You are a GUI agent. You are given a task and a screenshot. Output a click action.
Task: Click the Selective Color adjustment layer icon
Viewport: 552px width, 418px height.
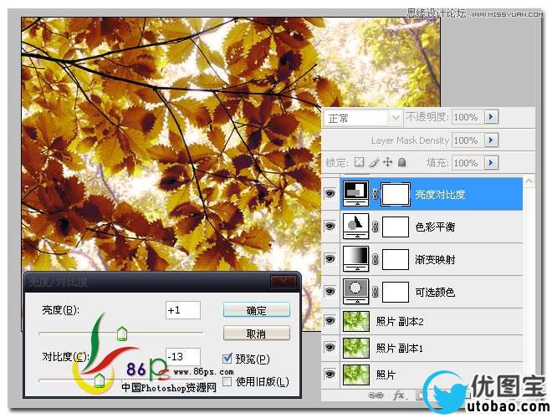tap(355, 291)
